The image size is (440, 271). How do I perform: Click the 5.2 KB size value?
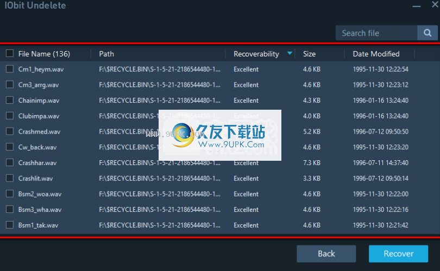point(312,131)
